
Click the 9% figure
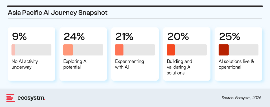20,36
